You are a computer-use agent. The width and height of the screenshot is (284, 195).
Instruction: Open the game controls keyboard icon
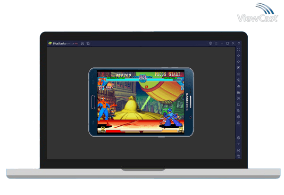239,74
